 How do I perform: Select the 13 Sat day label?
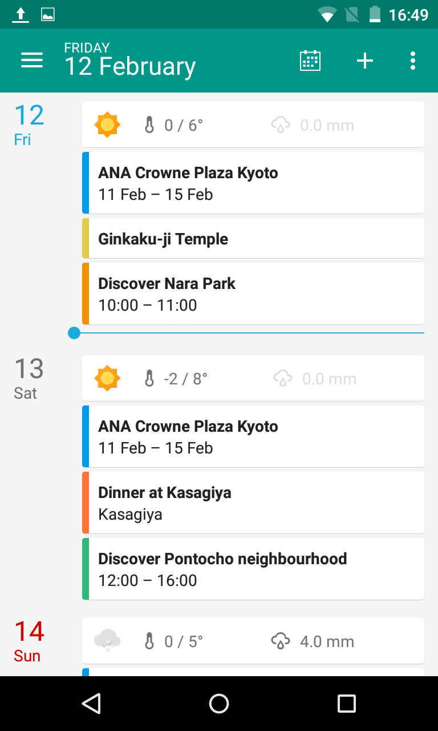pyautogui.click(x=29, y=377)
